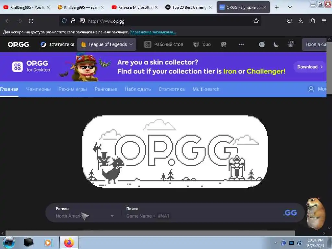
Task: Bookmark this page with the star icon
Action: tap(256, 21)
